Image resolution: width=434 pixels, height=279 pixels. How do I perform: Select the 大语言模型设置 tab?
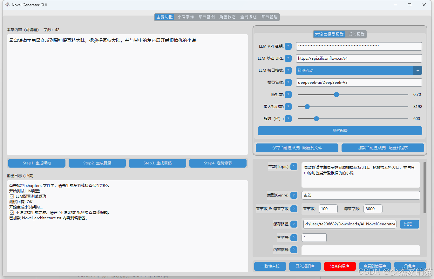pos(329,34)
